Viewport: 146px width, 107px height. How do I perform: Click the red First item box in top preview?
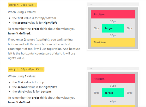113,14
